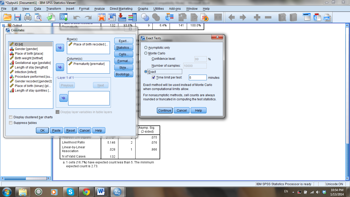Image resolution: width=350 pixels, height=197 pixels.
Task: Open Microsoft Word from the taskbar
Action: (x=101, y=192)
